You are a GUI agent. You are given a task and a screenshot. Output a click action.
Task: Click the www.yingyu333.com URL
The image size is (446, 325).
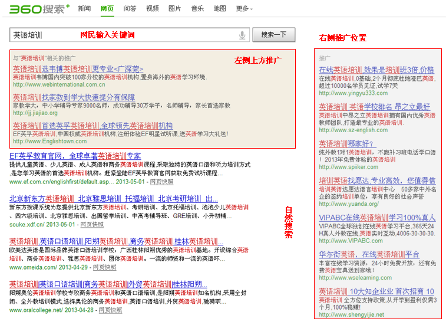[354, 93]
